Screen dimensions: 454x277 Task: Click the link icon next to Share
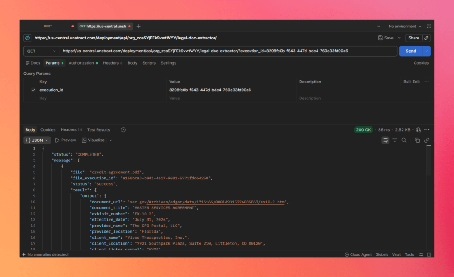coord(426,38)
